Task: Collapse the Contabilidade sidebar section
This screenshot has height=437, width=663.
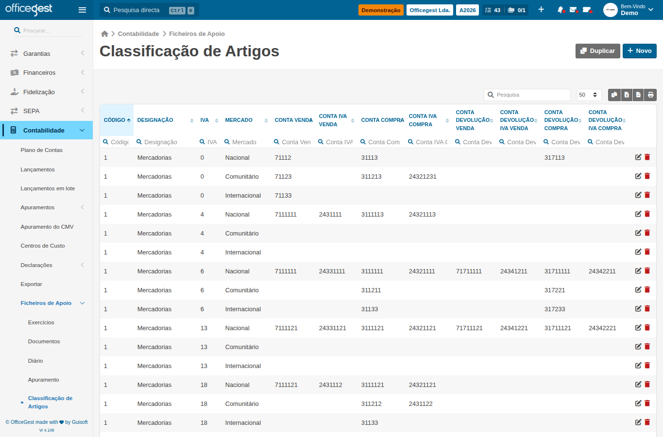Action: (x=46, y=130)
